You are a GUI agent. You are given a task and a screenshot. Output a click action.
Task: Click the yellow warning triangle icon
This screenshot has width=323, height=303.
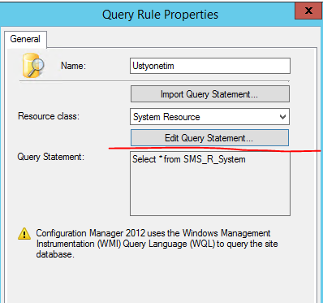[24, 234]
